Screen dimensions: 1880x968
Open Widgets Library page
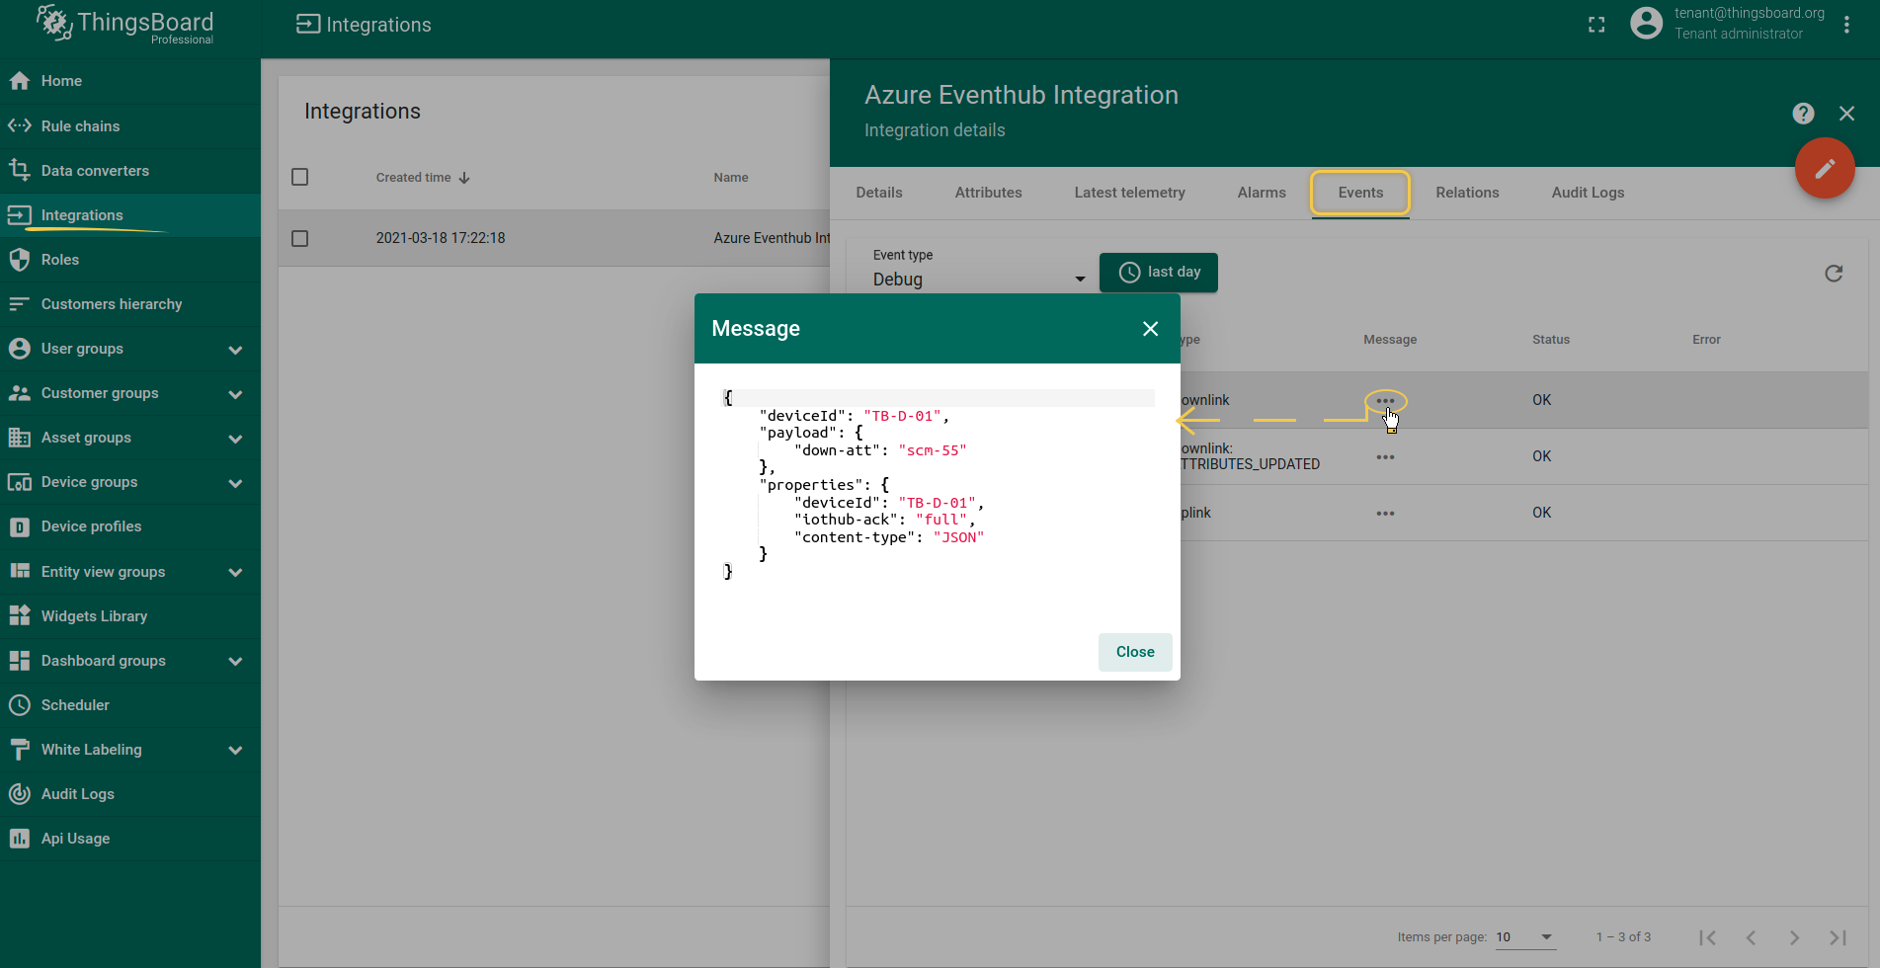(x=130, y=616)
